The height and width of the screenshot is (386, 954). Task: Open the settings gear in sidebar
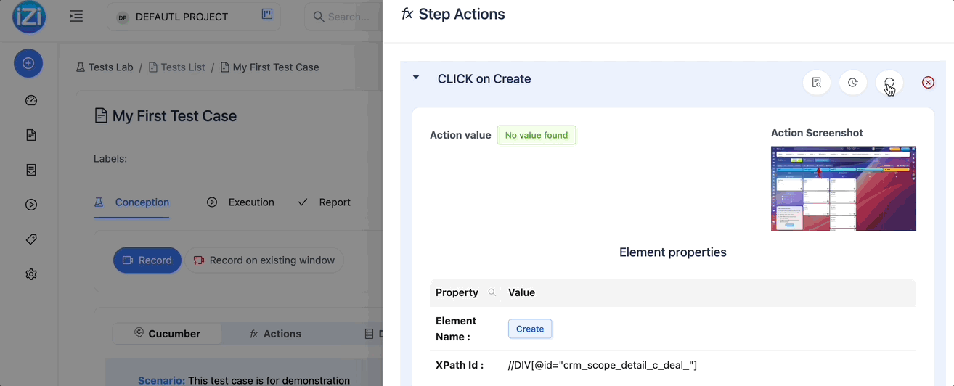point(30,274)
